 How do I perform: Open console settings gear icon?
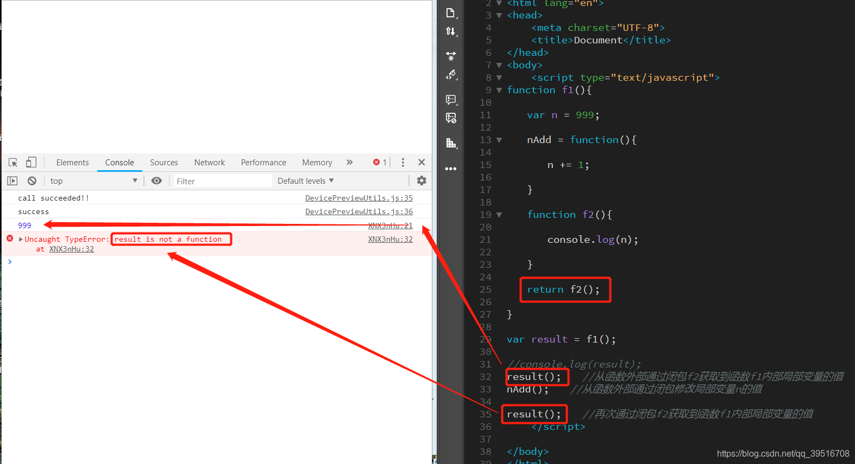coord(422,181)
